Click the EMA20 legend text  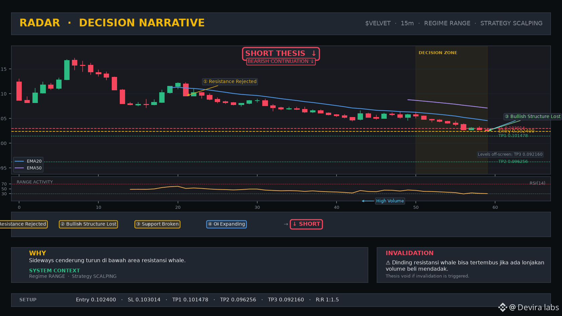(34, 161)
